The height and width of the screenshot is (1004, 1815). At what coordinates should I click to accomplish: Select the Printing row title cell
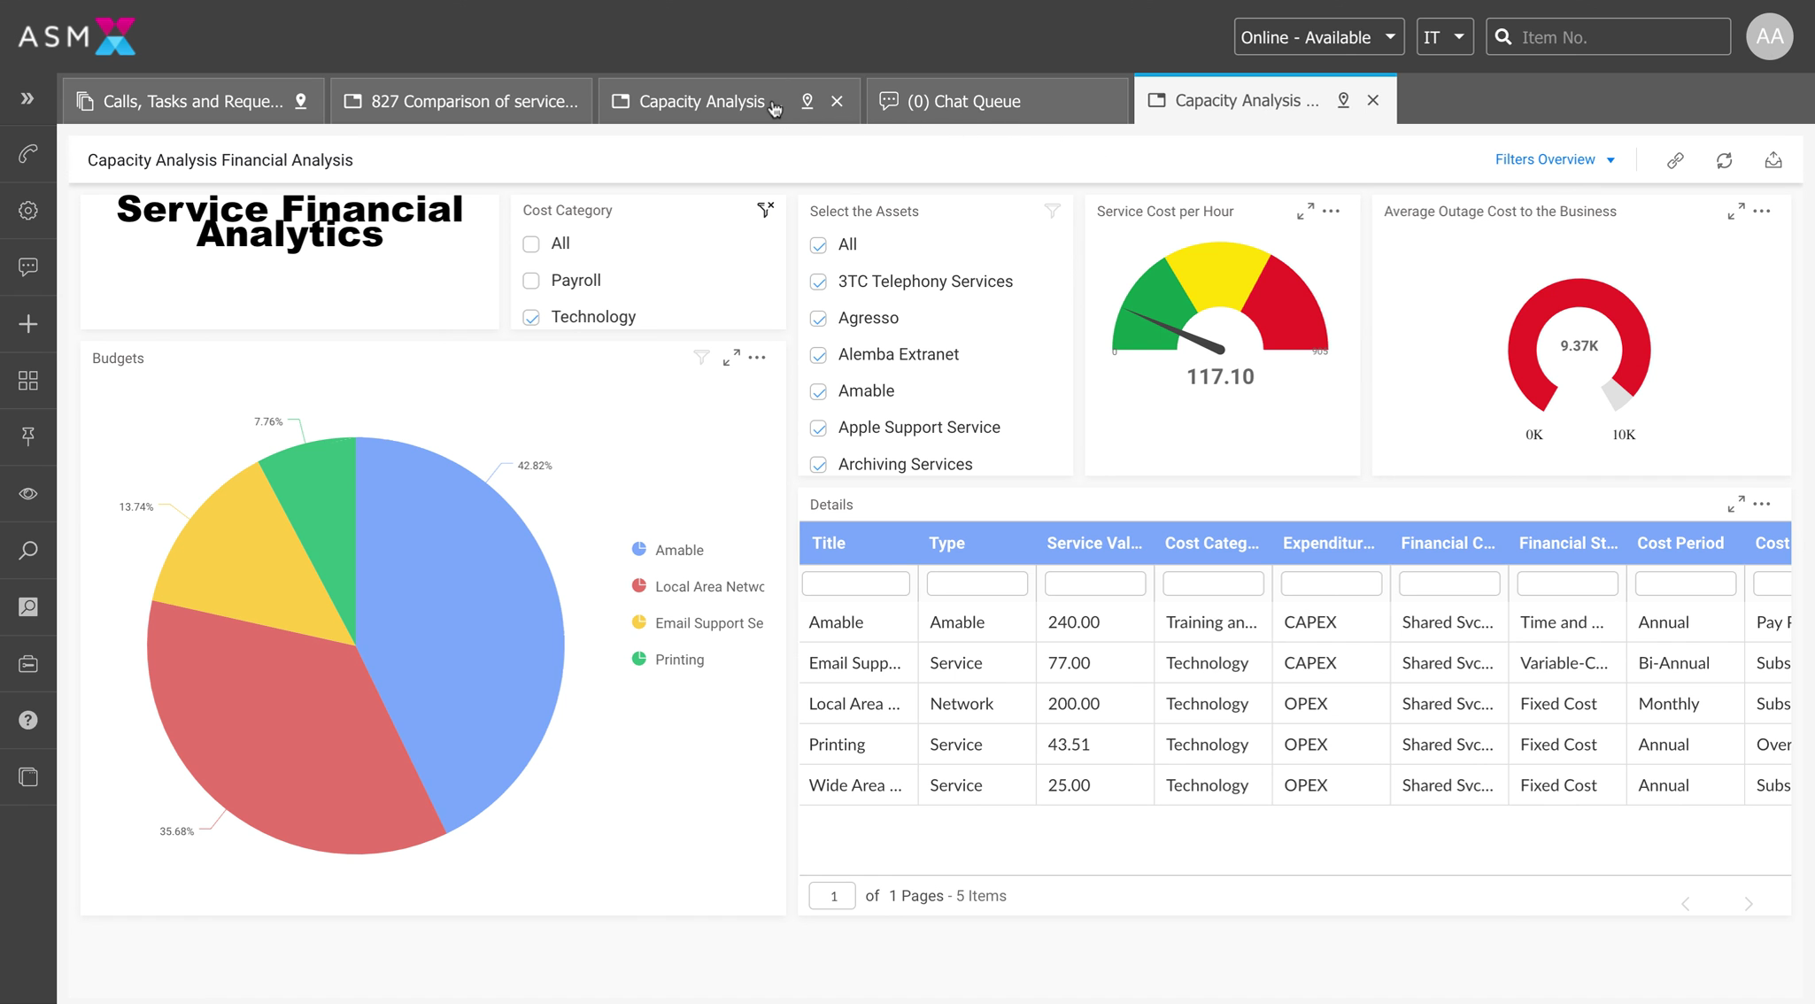tap(858, 745)
